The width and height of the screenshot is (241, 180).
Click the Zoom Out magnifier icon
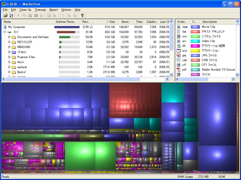pos(75,16)
